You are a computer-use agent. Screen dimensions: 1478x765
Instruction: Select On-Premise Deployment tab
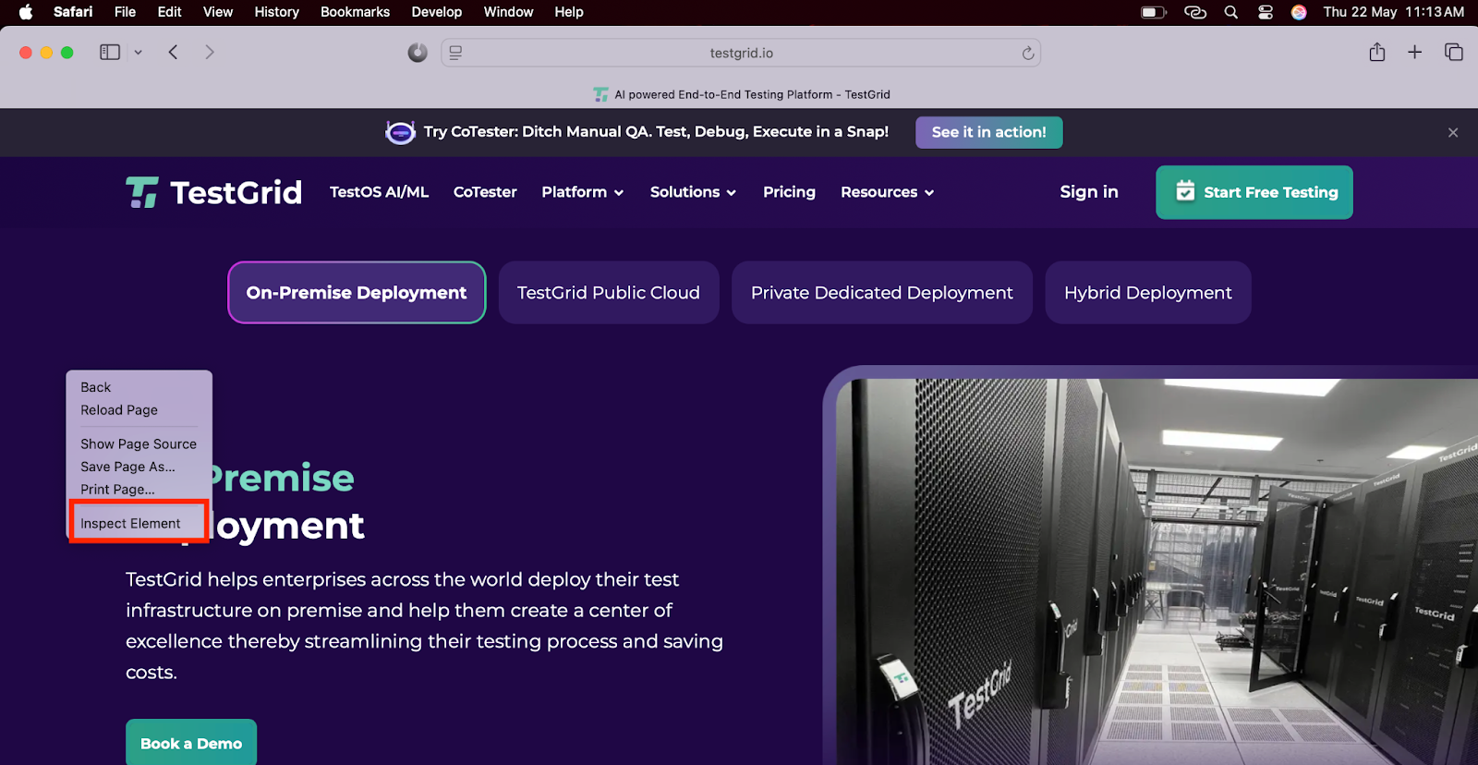click(357, 293)
